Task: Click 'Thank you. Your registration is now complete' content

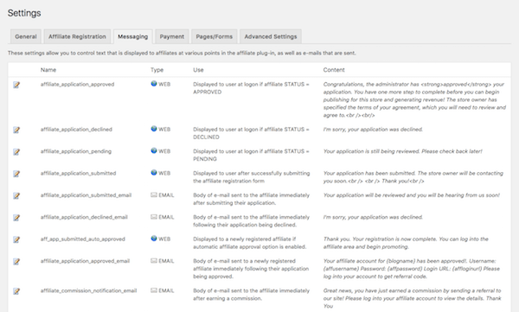Action: (x=406, y=243)
